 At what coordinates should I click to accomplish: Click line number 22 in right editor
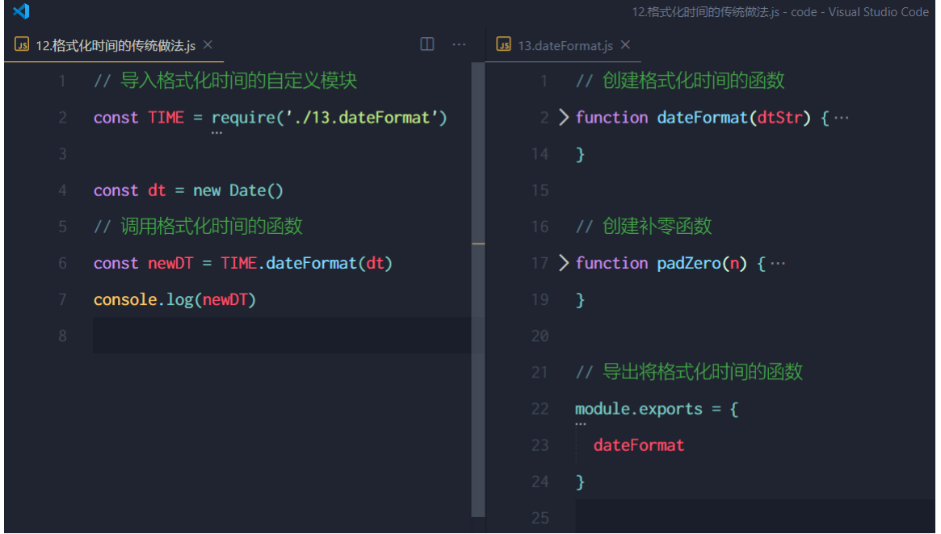(540, 409)
